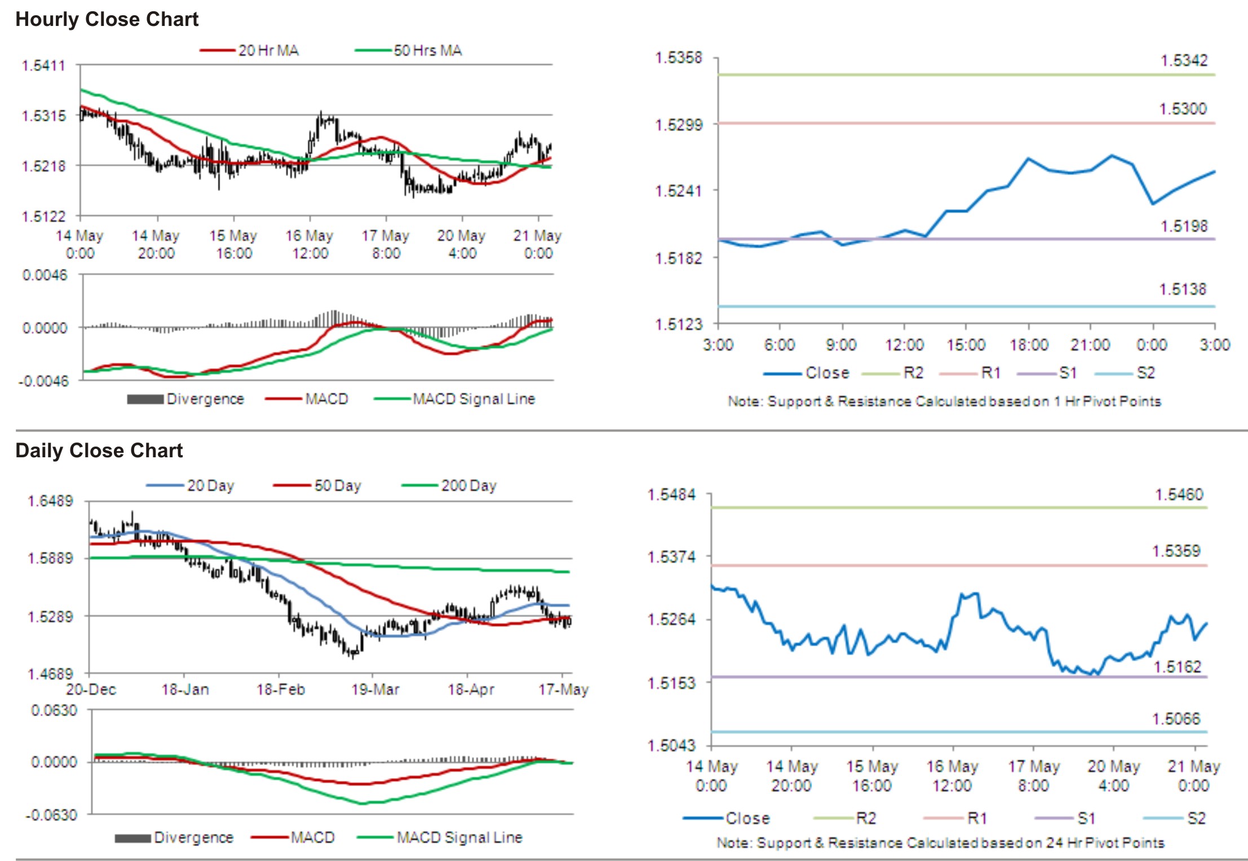Click the Hourly Close Chart heading

point(107,19)
